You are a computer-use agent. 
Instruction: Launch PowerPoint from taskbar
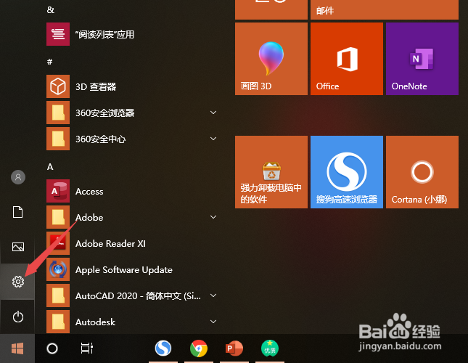click(234, 348)
